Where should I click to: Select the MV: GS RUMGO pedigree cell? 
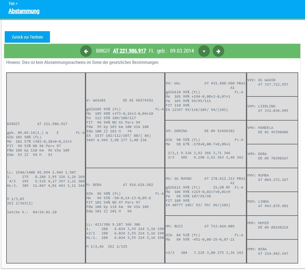(x=205, y=192)
